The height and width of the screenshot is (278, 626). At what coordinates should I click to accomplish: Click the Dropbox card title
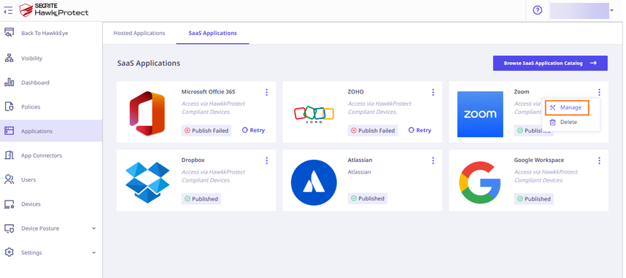click(x=193, y=161)
